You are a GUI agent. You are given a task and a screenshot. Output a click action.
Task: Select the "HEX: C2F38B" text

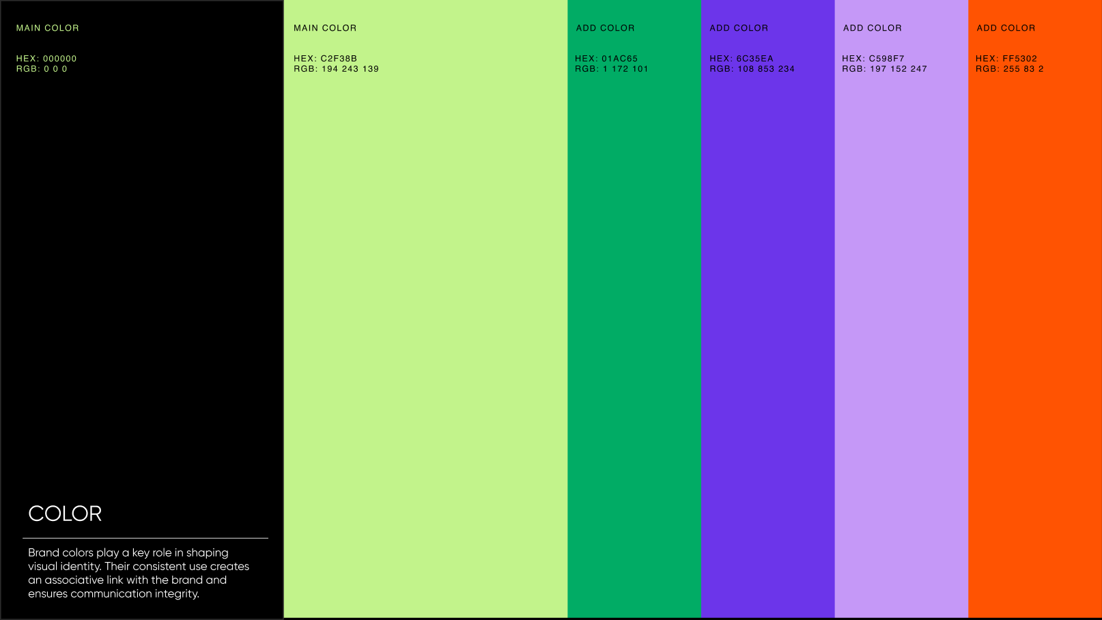click(x=326, y=59)
